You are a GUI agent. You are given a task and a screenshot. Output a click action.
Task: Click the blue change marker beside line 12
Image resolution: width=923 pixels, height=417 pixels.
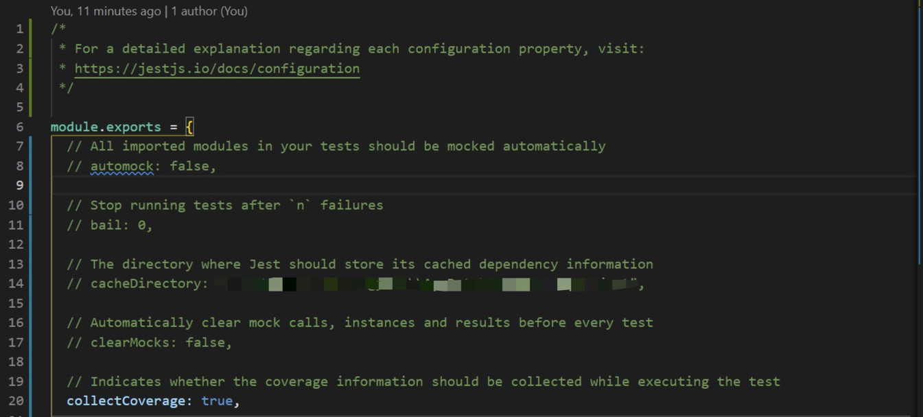click(31, 244)
